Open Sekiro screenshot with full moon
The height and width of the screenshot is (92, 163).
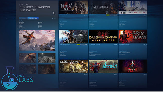[47, 58]
